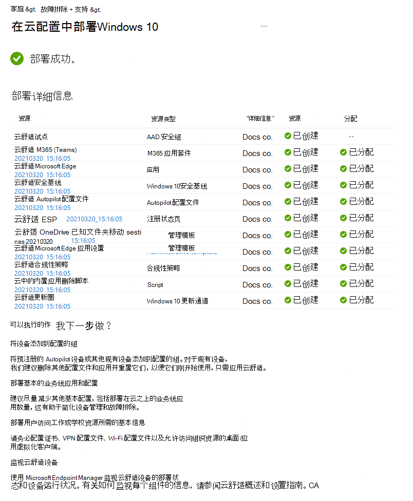Click the 部署基本的业务线应用和配置 heading
Screen dimensions: 413x501
(54, 383)
